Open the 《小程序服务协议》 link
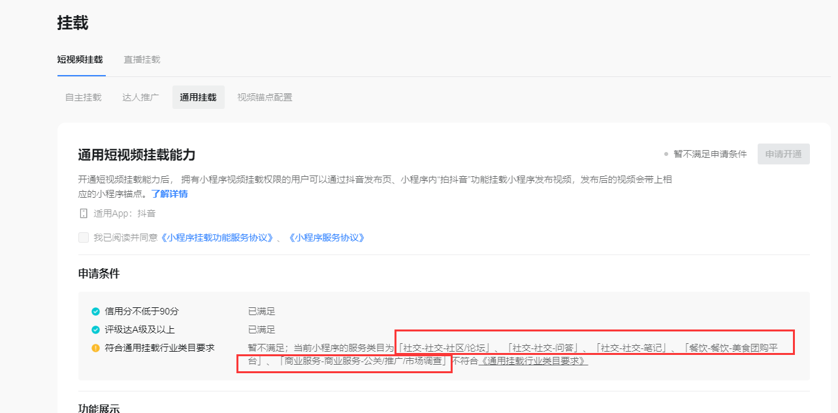 click(326, 237)
